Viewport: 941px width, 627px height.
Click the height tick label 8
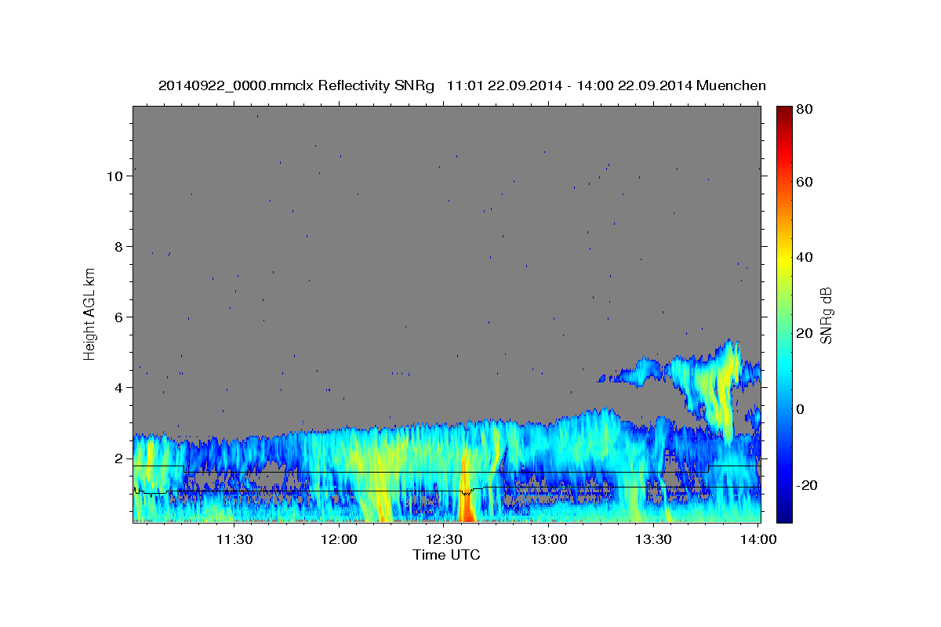pyautogui.click(x=120, y=247)
